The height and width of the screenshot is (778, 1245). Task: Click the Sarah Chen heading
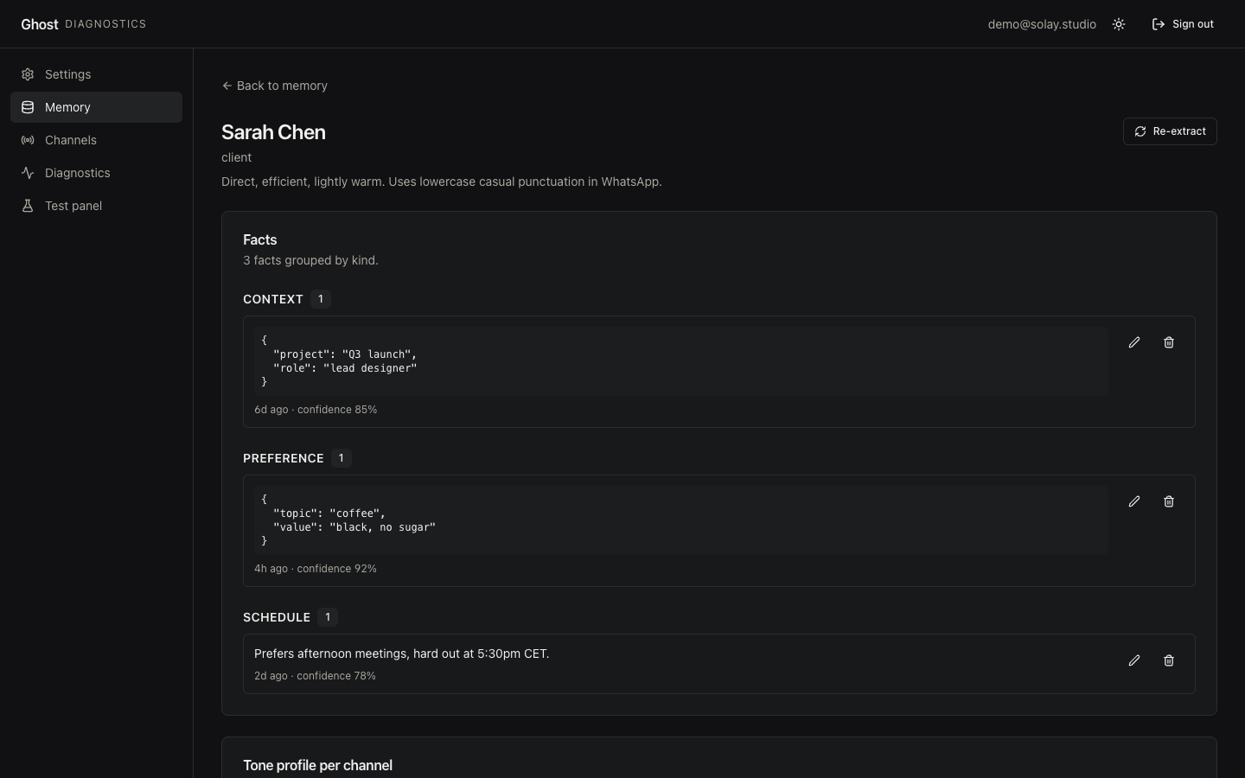tap(273, 132)
